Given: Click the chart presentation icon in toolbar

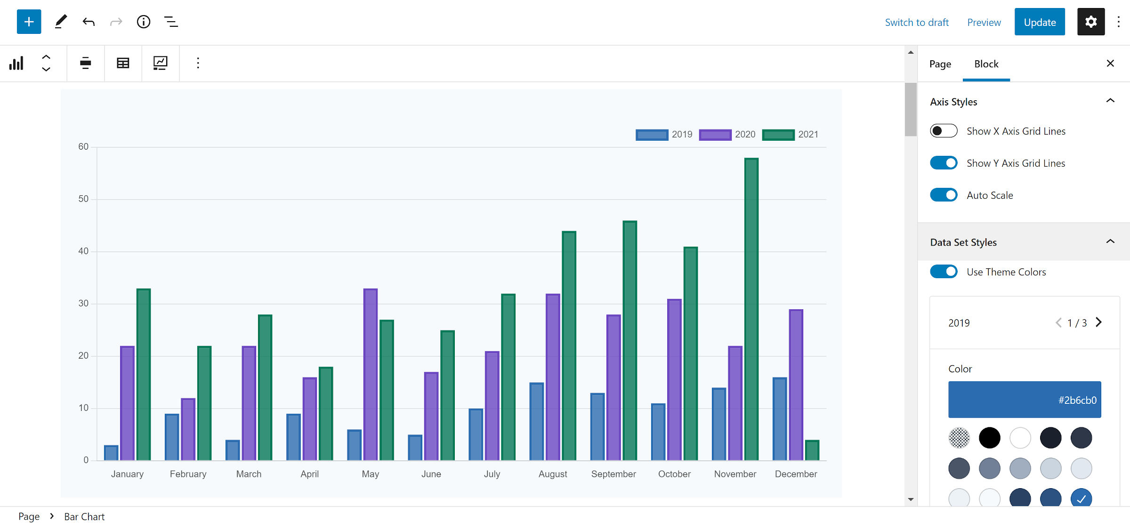Looking at the screenshot, I should [x=160, y=63].
